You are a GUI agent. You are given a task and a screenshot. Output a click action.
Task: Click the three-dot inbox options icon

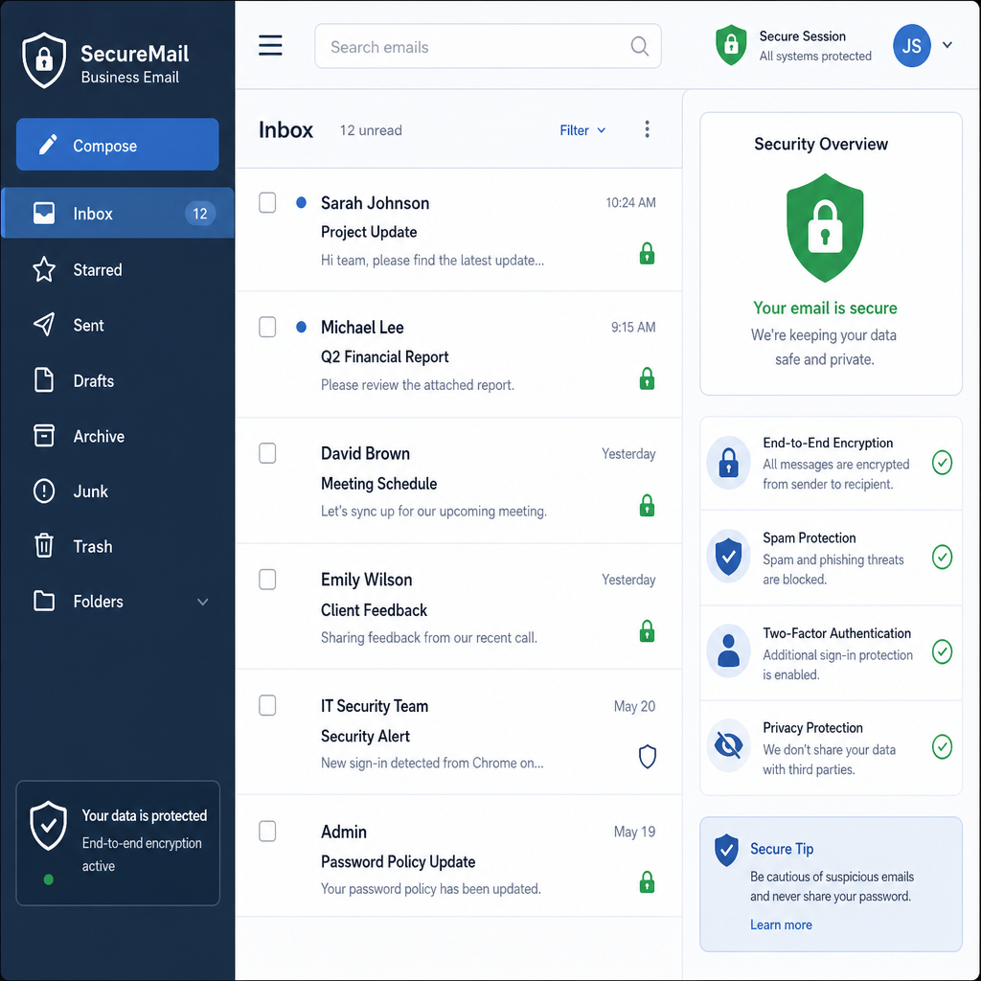647,129
